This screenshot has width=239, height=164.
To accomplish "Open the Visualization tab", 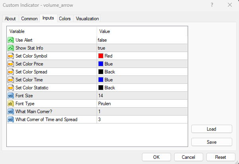I will [x=87, y=19].
